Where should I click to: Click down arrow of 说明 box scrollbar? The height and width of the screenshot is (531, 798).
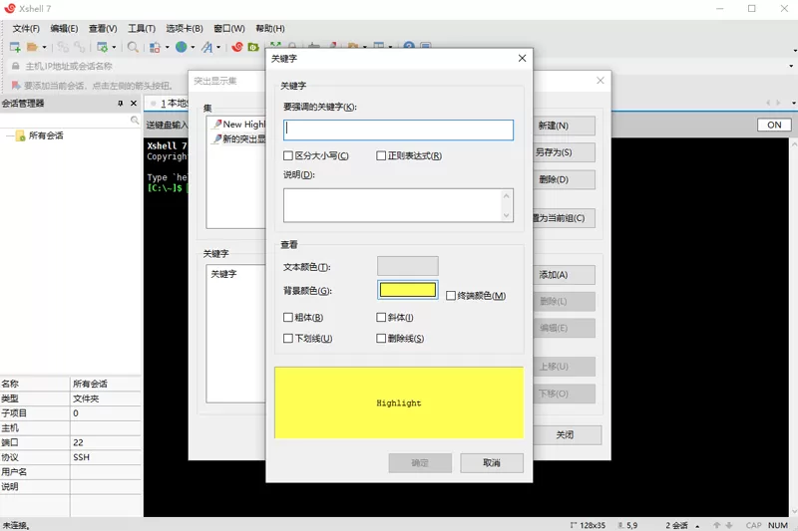click(x=507, y=215)
